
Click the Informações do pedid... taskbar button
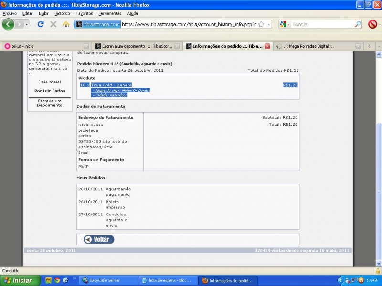point(228,280)
